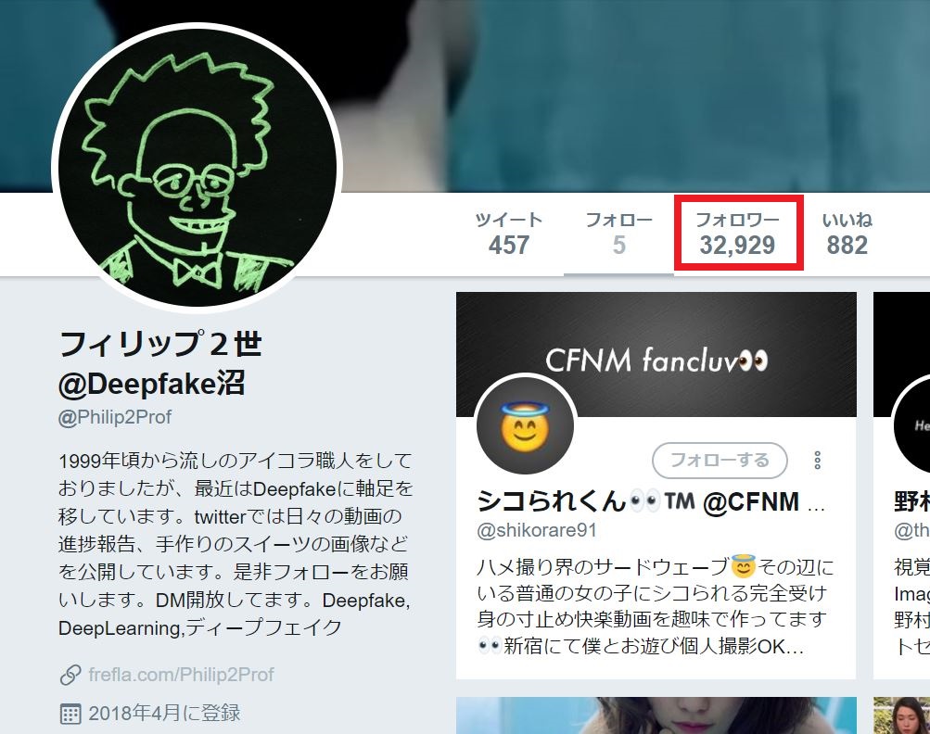
Task: Click the @Philip2Prof handle
Action: pyautogui.click(x=115, y=417)
